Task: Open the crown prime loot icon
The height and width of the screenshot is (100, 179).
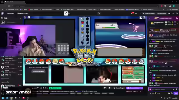Action: pyautogui.click(x=169, y=14)
